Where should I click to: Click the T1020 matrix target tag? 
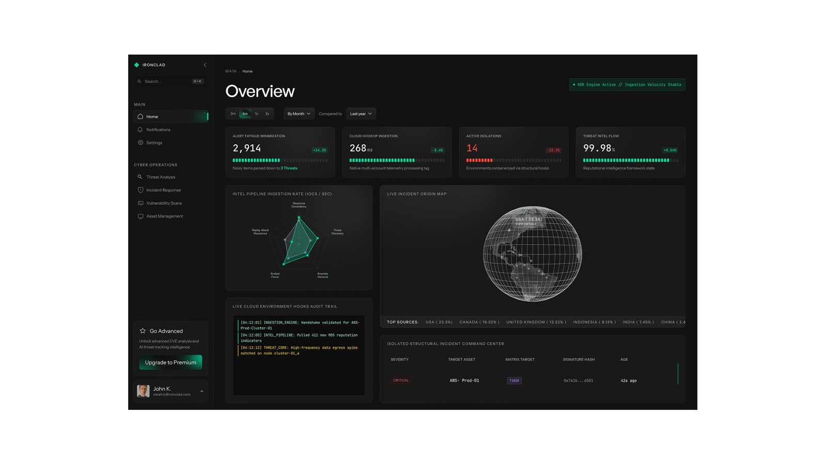514,380
